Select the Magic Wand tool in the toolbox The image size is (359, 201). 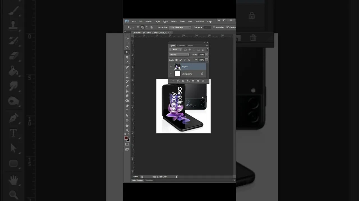point(127,52)
